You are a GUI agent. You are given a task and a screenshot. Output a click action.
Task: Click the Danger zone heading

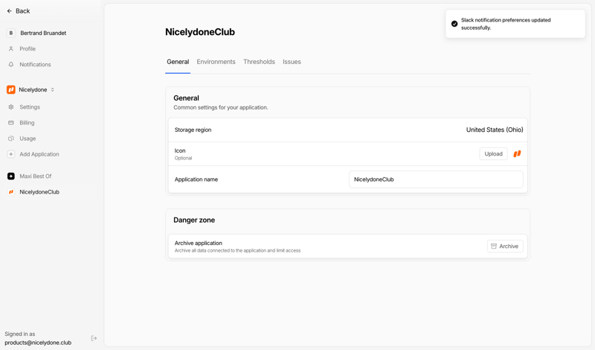click(194, 220)
